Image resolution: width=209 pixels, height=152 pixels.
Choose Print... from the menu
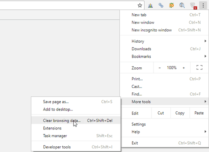pos(164,79)
